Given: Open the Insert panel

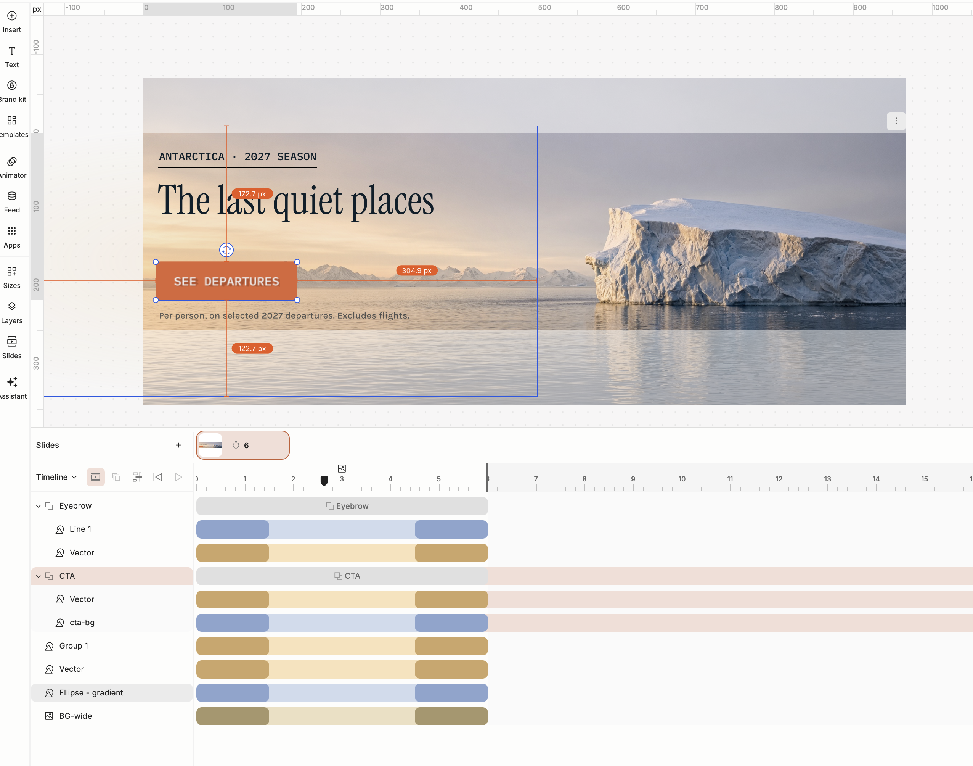Looking at the screenshot, I should [x=12, y=22].
